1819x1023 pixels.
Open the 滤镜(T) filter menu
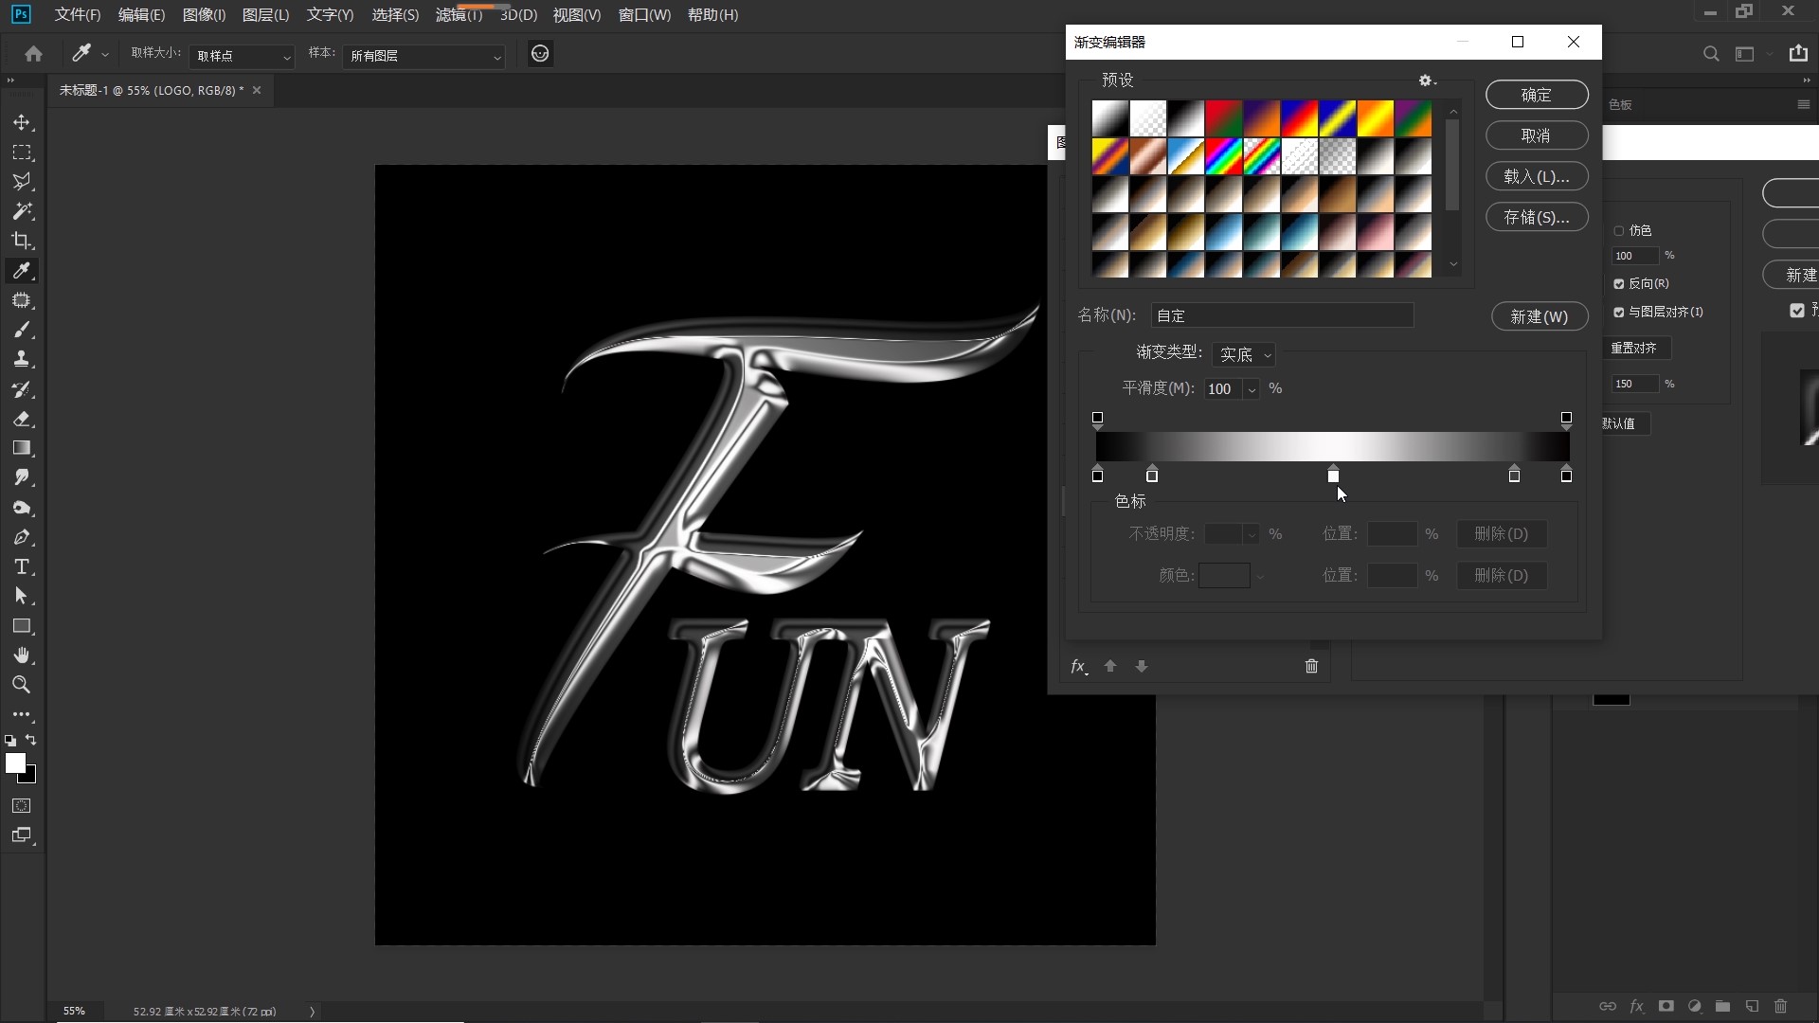(x=459, y=15)
